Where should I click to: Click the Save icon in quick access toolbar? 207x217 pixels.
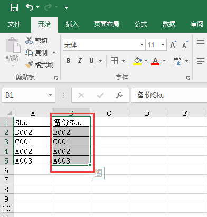(14, 7)
